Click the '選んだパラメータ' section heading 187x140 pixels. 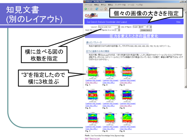94,42
